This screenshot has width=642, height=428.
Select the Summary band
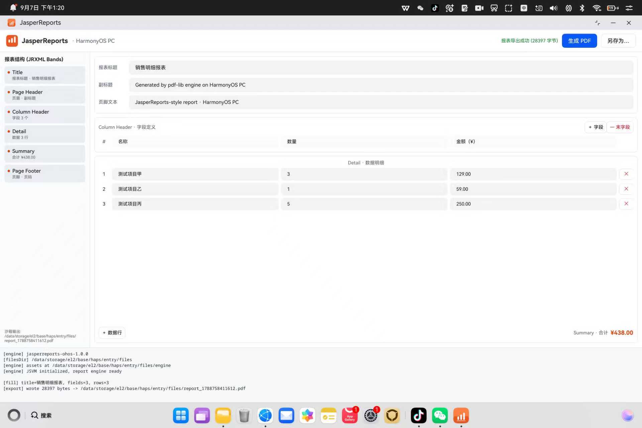(x=45, y=154)
